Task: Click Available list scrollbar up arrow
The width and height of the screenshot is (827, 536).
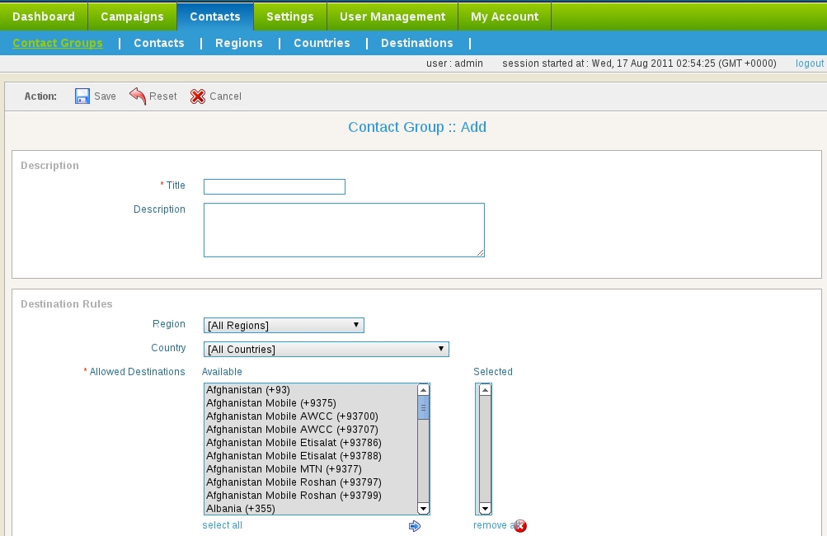Action: tap(423, 390)
